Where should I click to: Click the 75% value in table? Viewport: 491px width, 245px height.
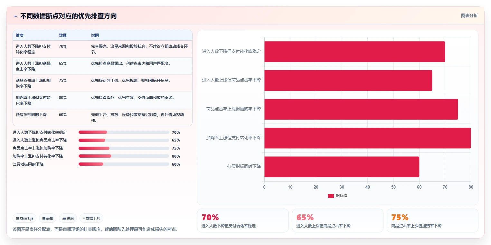pyautogui.click(x=63, y=81)
